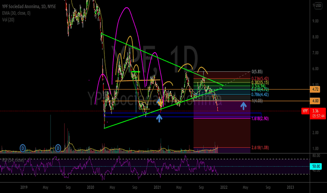327x193 pixels.
Task: Click the 0.786(4.42) Fibonacci level label
Action: (260, 94)
